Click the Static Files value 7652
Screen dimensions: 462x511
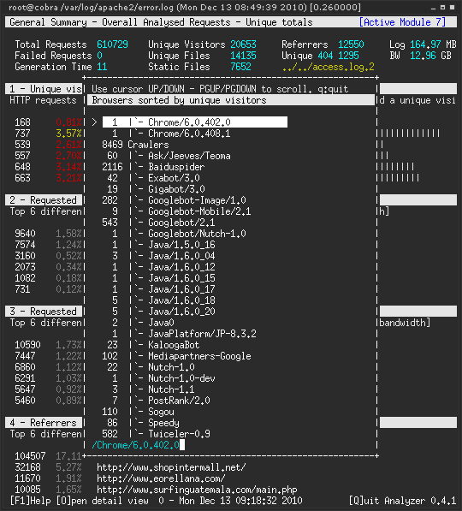pos(240,67)
